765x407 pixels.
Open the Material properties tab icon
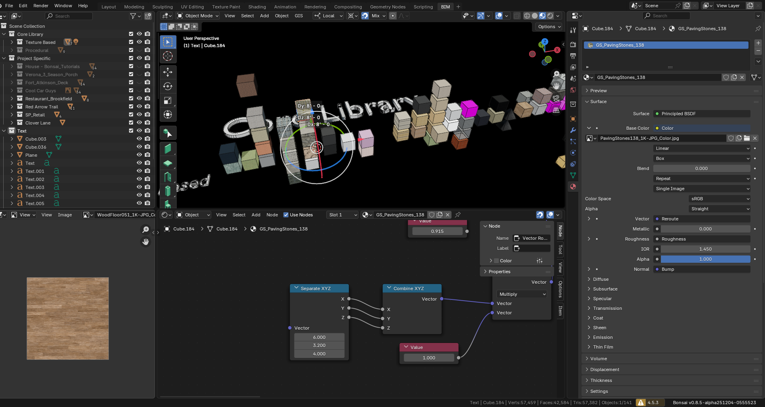coord(573,187)
